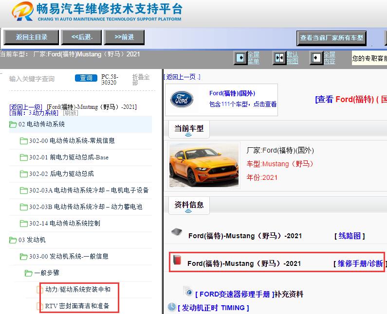This screenshot has height=314, width=387.
Task: Click 折叠全部 to collapse the tree
Action: click(x=141, y=80)
